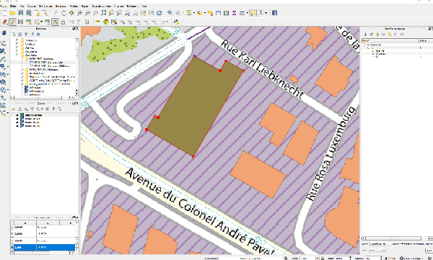Click the filter legend funnel in the Layers panel
Image resolution: width=433 pixels, height=260 pixels.
(32, 109)
